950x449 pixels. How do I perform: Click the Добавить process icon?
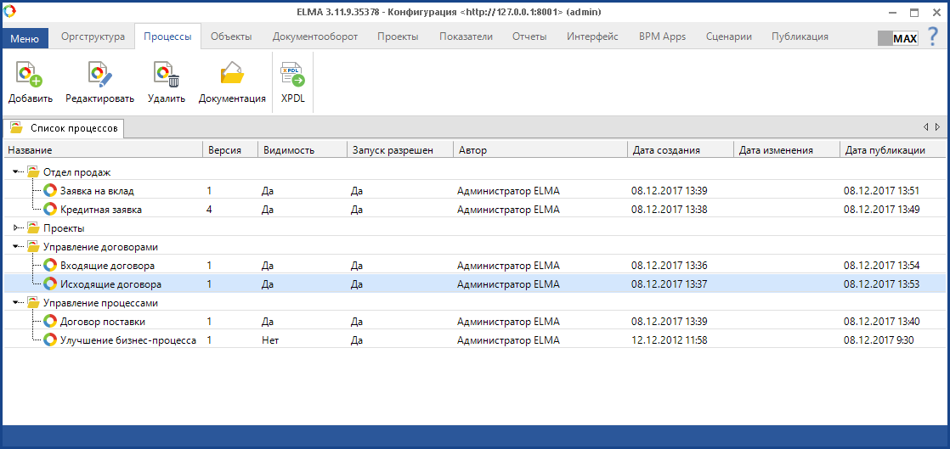coord(30,76)
